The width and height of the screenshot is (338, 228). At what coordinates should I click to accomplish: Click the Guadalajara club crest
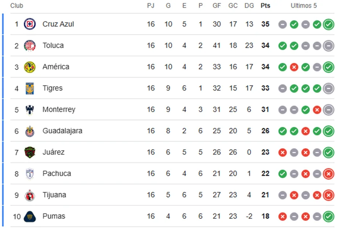click(x=30, y=131)
